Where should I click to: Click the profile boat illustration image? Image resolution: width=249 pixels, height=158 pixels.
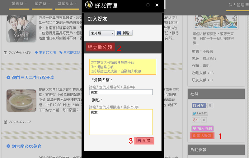pyautogui.click(x=216, y=22)
